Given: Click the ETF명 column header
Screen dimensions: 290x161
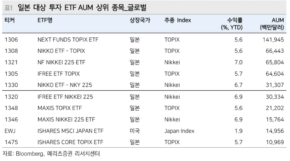Looking at the screenshot, I should [x=45, y=21].
